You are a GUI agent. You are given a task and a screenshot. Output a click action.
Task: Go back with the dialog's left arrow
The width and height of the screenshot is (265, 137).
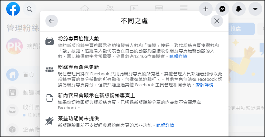pyautogui.click(x=52, y=21)
